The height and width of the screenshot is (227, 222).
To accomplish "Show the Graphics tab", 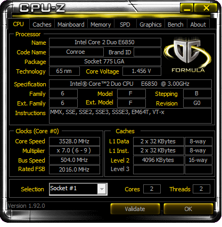I will pos(151,25).
